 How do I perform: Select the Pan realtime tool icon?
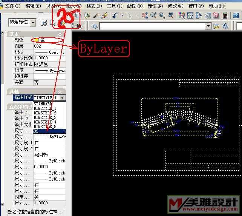pos(145,15)
